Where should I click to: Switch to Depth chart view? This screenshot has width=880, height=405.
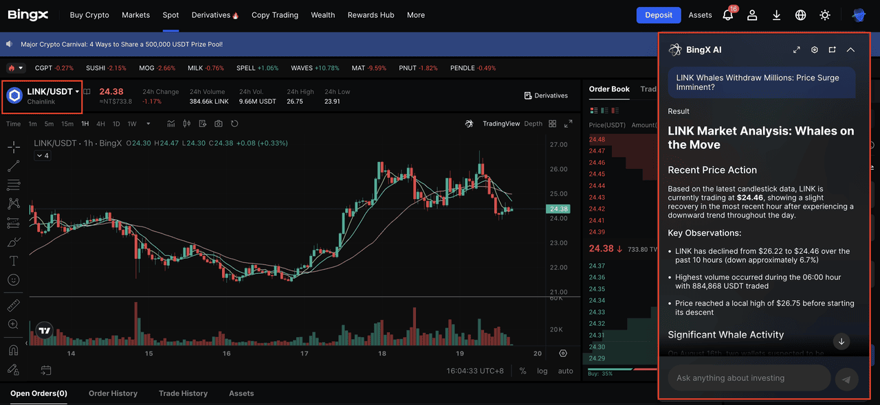click(x=533, y=124)
